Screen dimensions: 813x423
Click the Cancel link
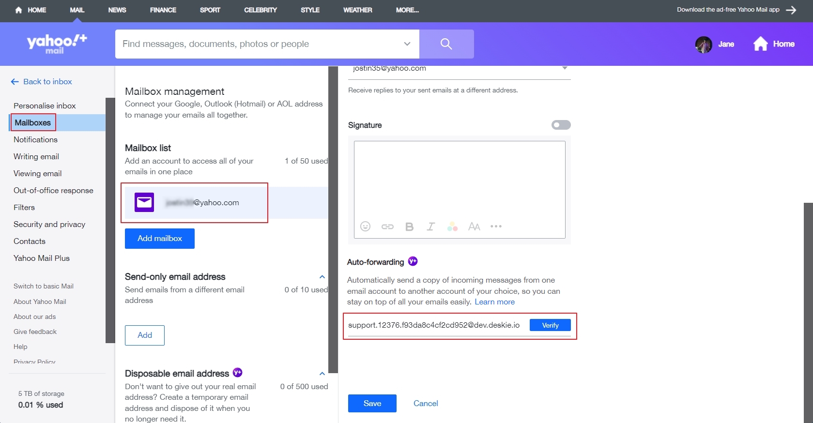tap(426, 403)
